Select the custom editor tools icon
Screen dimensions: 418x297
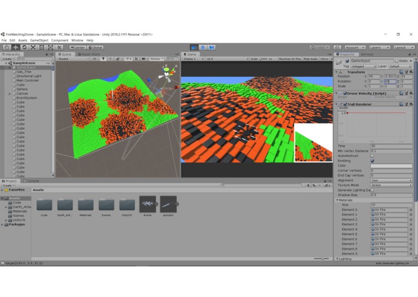(59, 47)
